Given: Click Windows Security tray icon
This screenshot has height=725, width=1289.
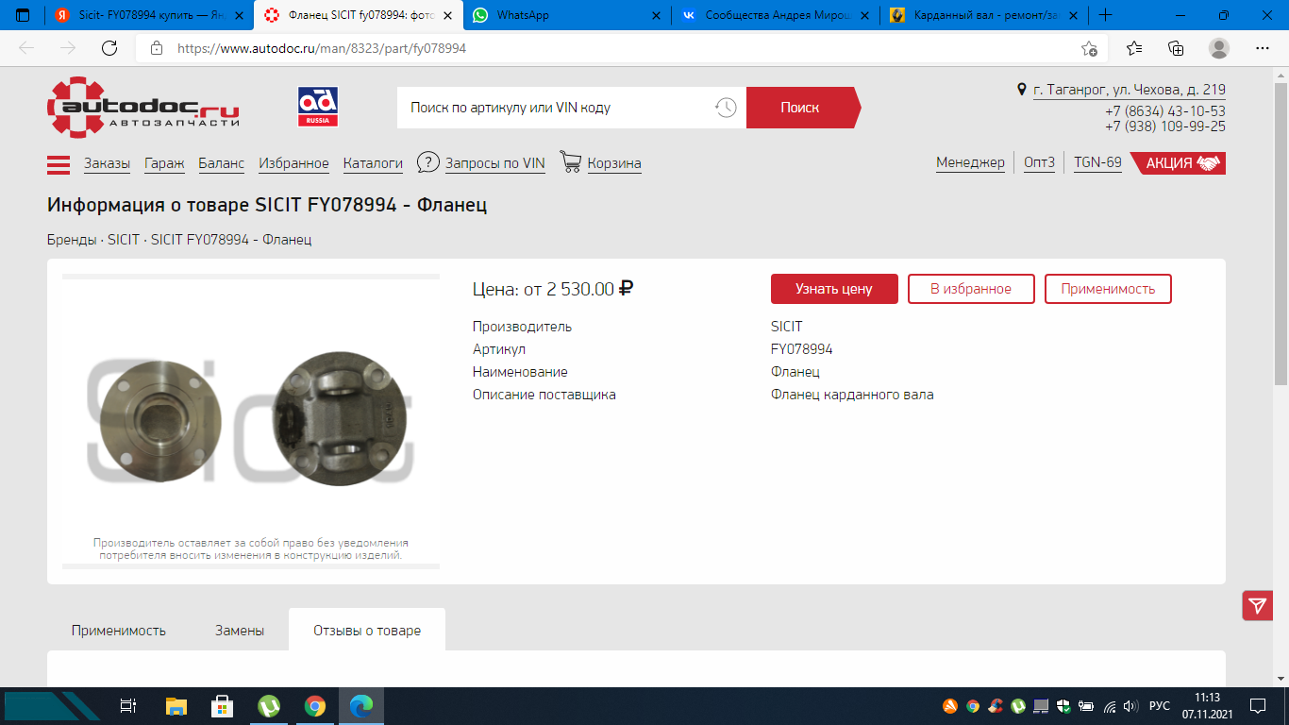Looking at the screenshot, I should 1063,706.
